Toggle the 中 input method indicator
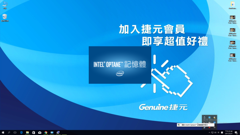The height and width of the screenshot is (135, 240). pyautogui.click(x=219, y=133)
